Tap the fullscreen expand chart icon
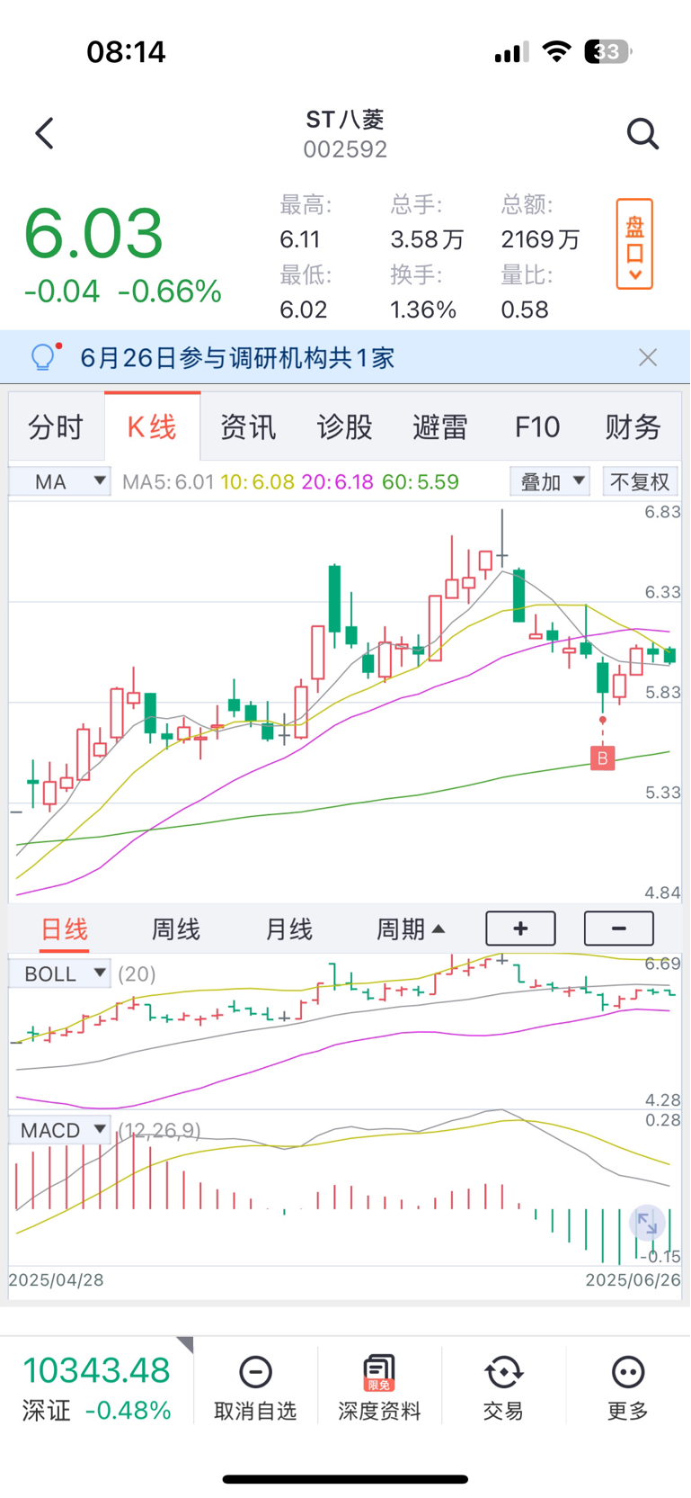Viewport: 691px width, 1498px height. (x=647, y=1223)
